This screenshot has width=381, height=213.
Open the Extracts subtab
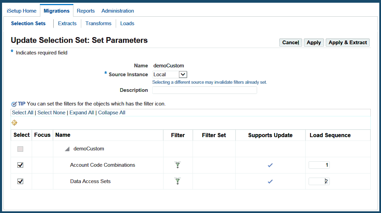coord(67,23)
